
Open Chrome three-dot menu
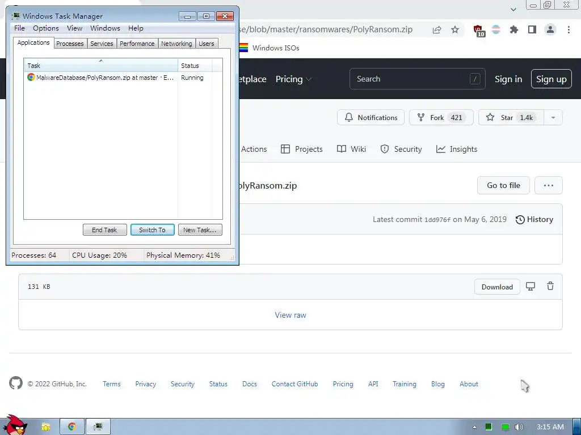click(569, 29)
